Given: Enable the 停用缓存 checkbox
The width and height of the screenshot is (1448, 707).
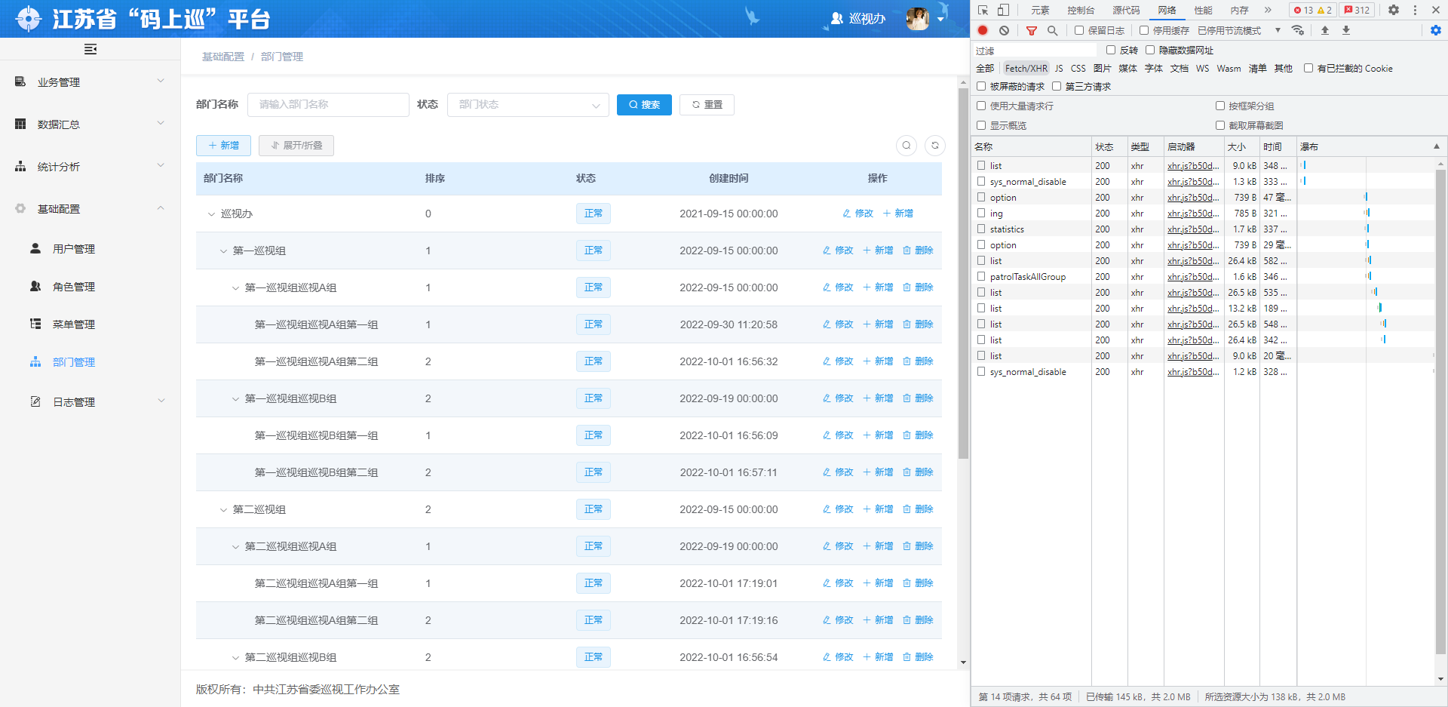Looking at the screenshot, I should coord(1144,30).
